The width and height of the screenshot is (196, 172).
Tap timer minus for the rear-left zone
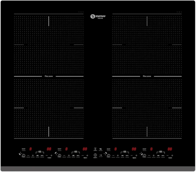[83, 155]
